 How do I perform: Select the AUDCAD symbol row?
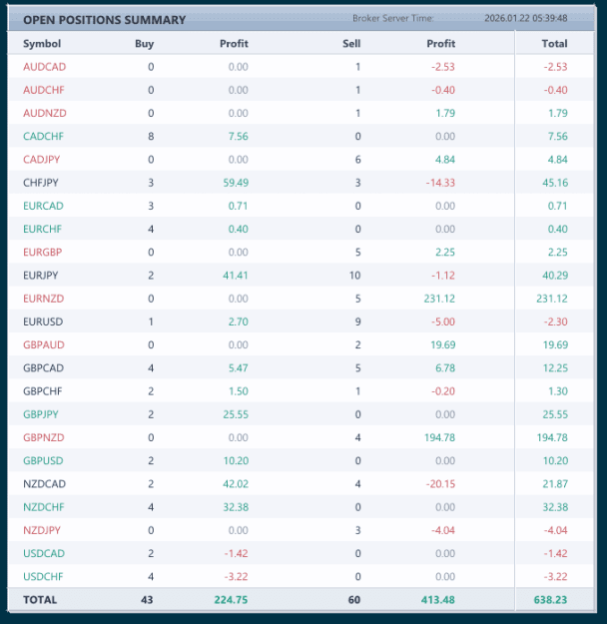pyautogui.click(x=301, y=67)
